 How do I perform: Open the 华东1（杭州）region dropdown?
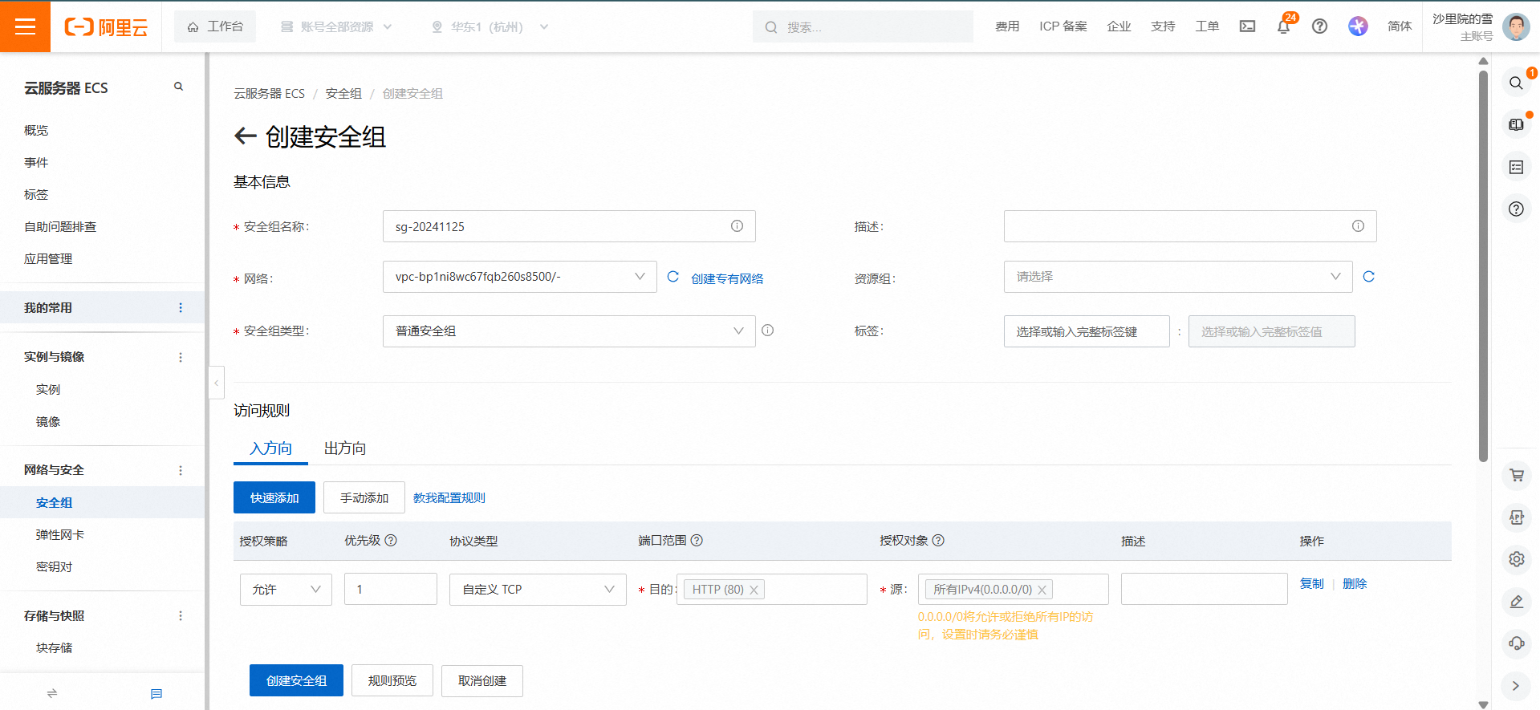coord(490,26)
